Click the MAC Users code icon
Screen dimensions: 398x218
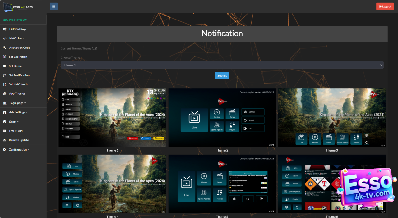(x=5, y=39)
